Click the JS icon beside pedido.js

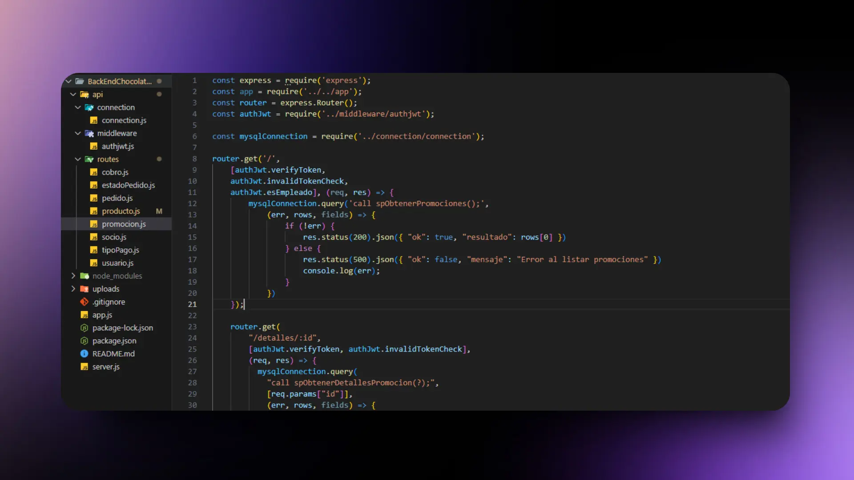(x=94, y=198)
